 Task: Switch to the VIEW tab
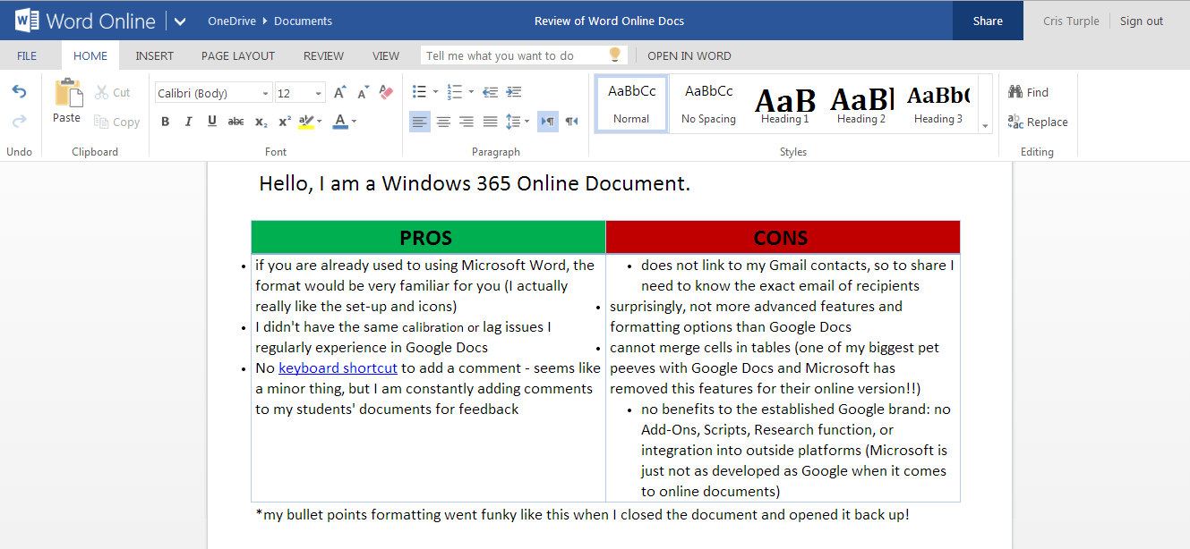tap(386, 55)
